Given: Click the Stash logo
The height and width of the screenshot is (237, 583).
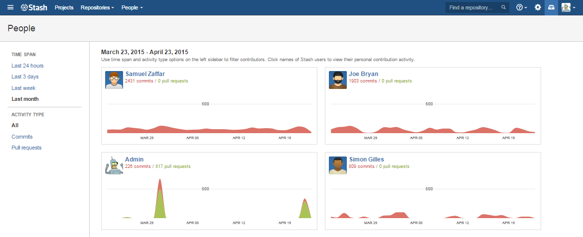Looking at the screenshot, I should (34, 7).
